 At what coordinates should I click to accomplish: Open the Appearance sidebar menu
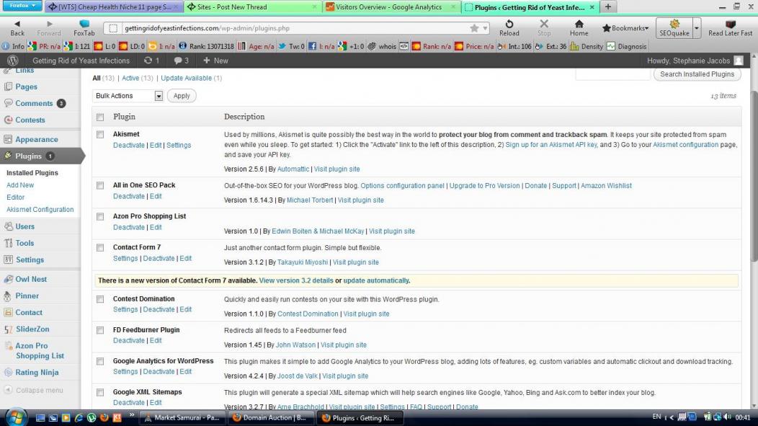(36, 139)
